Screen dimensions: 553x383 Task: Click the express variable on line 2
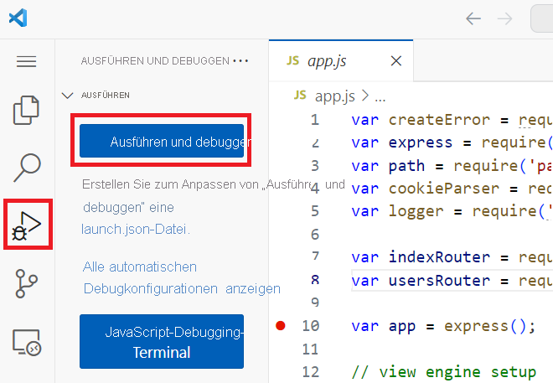click(421, 142)
